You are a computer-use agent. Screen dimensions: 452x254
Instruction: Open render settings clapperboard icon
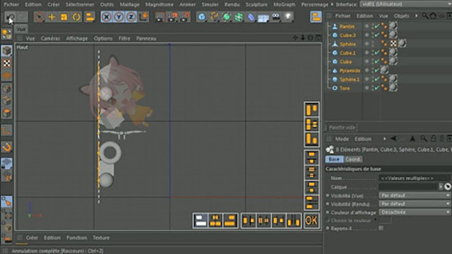tap(184, 17)
